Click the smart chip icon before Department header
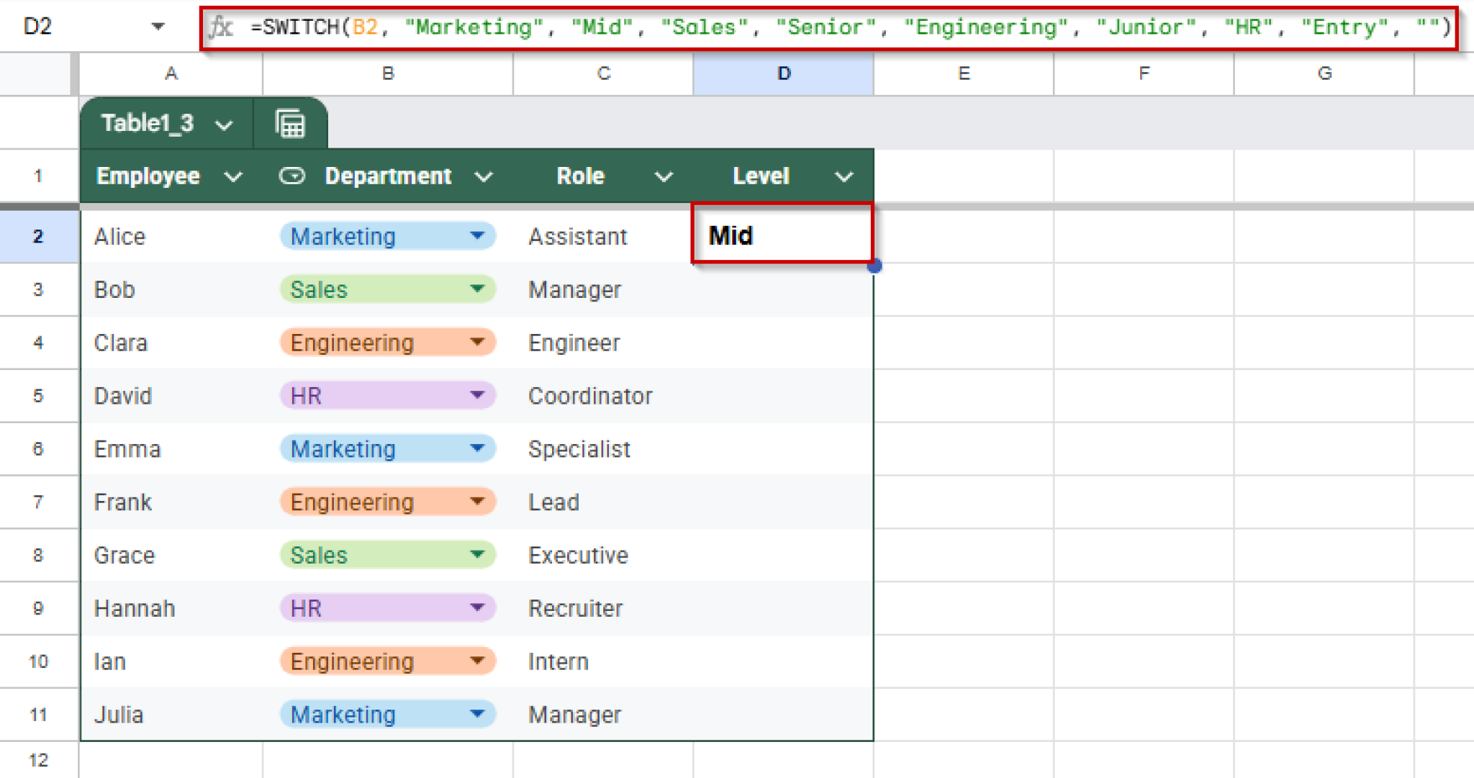1474x778 pixels. (291, 176)
